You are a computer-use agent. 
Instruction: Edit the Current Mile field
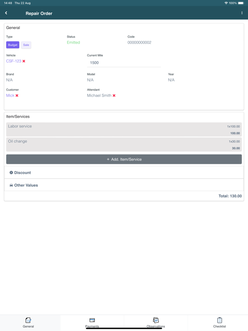tap(124, 62)
